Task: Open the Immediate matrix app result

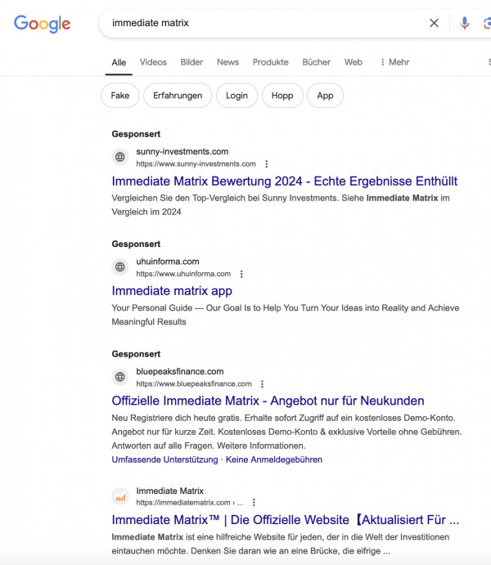Action: (x=172, y=291)
